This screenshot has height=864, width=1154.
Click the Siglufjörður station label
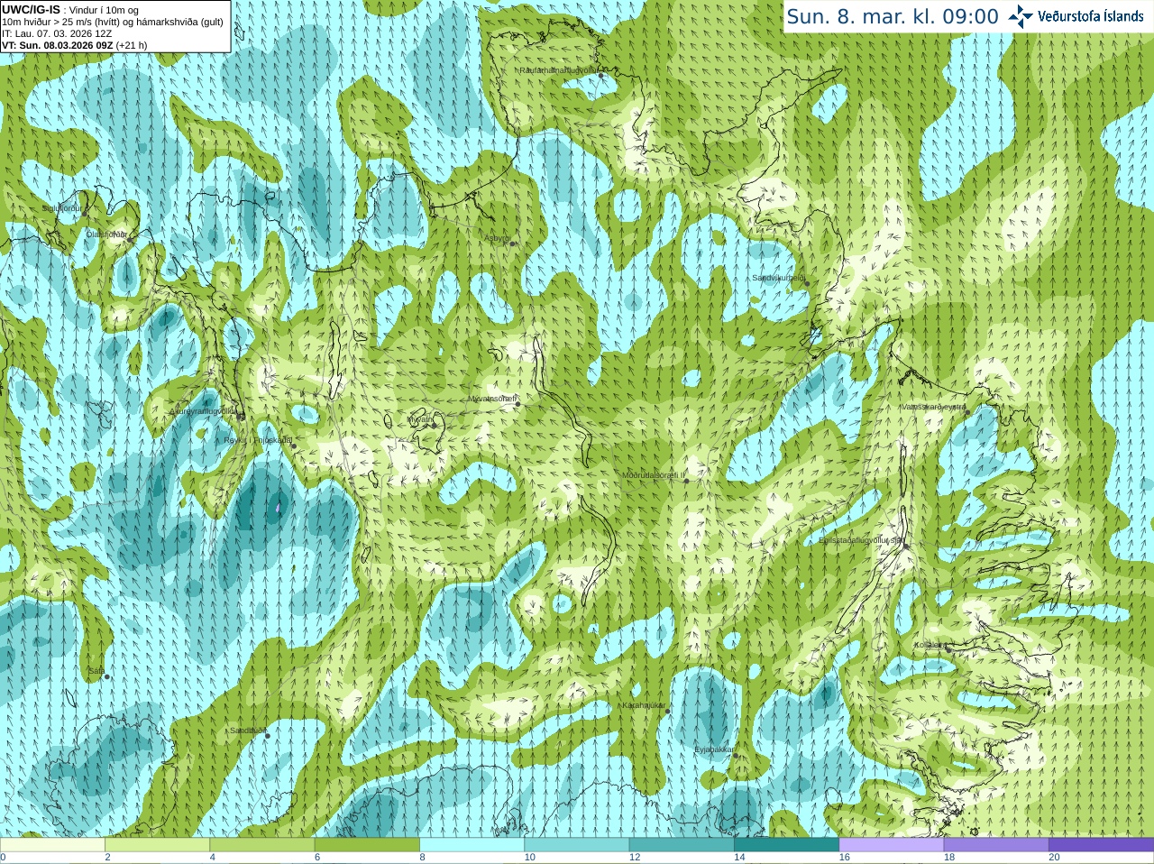click(x=62, y=208)
